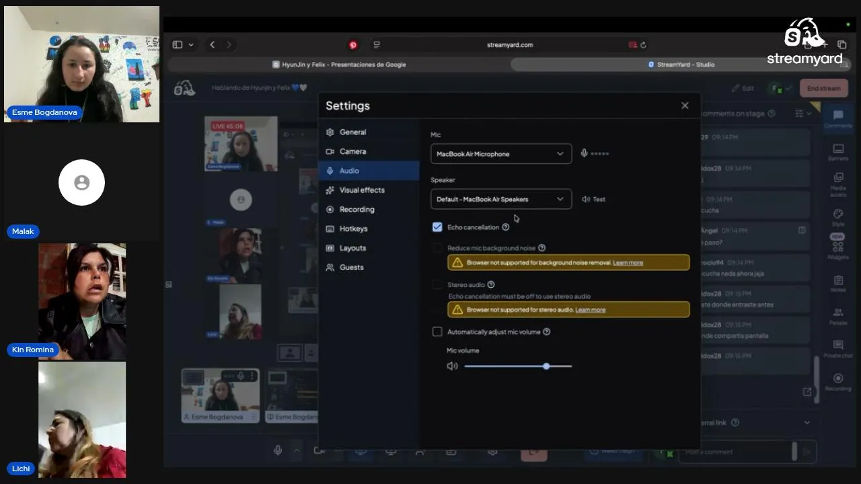Toggle the Echo cancellation checkbox
Viewport: 861px width, 484px height.
[x=437, y=227]
